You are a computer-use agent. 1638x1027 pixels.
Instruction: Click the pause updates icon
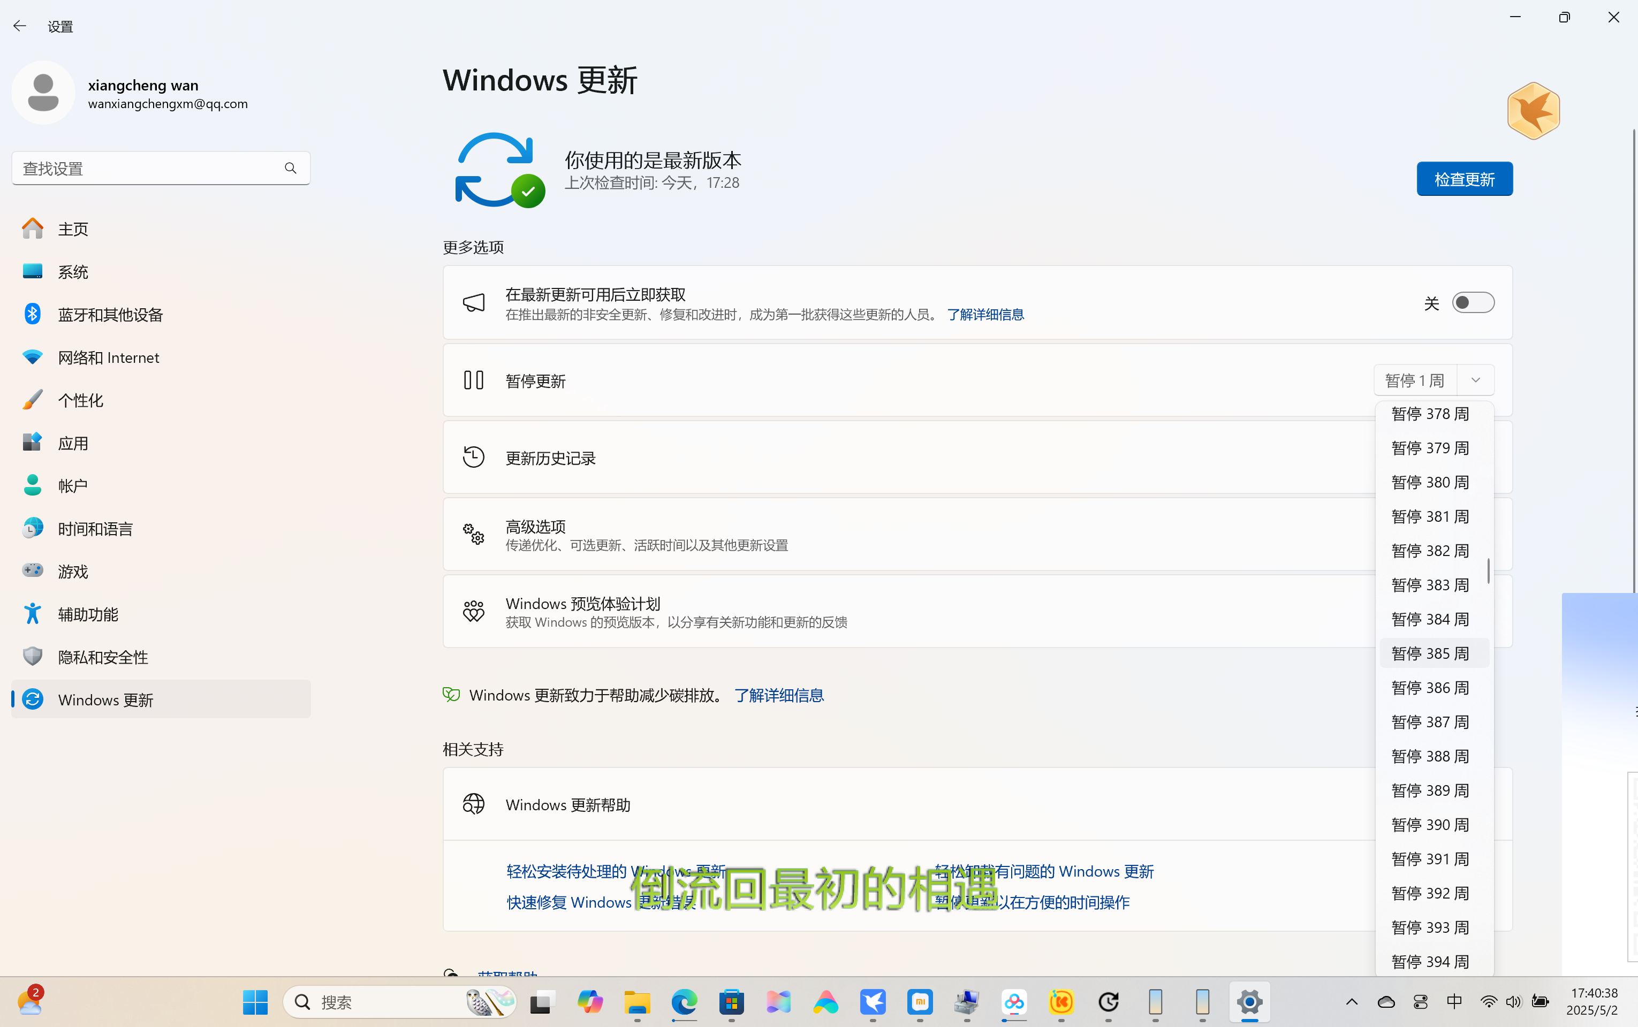click(474, 381)
